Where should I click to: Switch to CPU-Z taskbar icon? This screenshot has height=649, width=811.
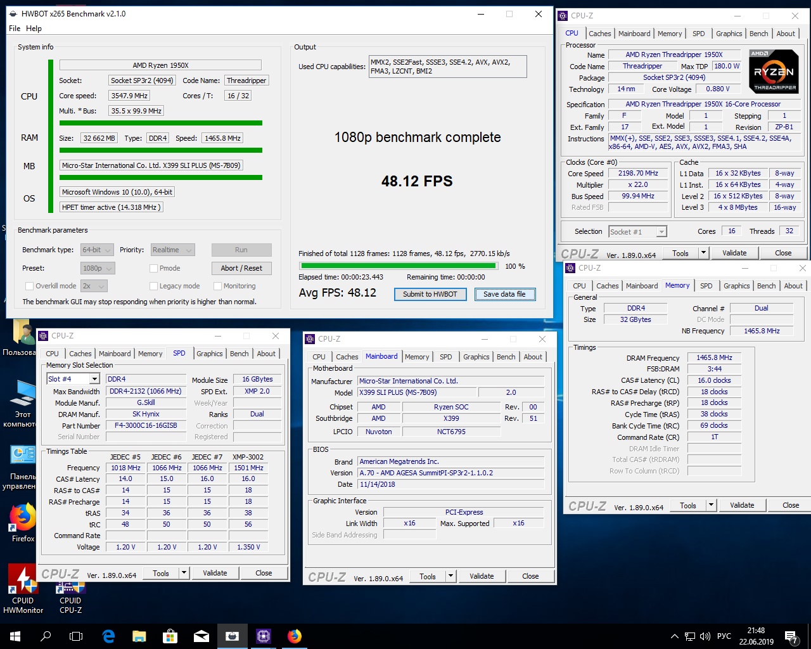pos(264,636)
